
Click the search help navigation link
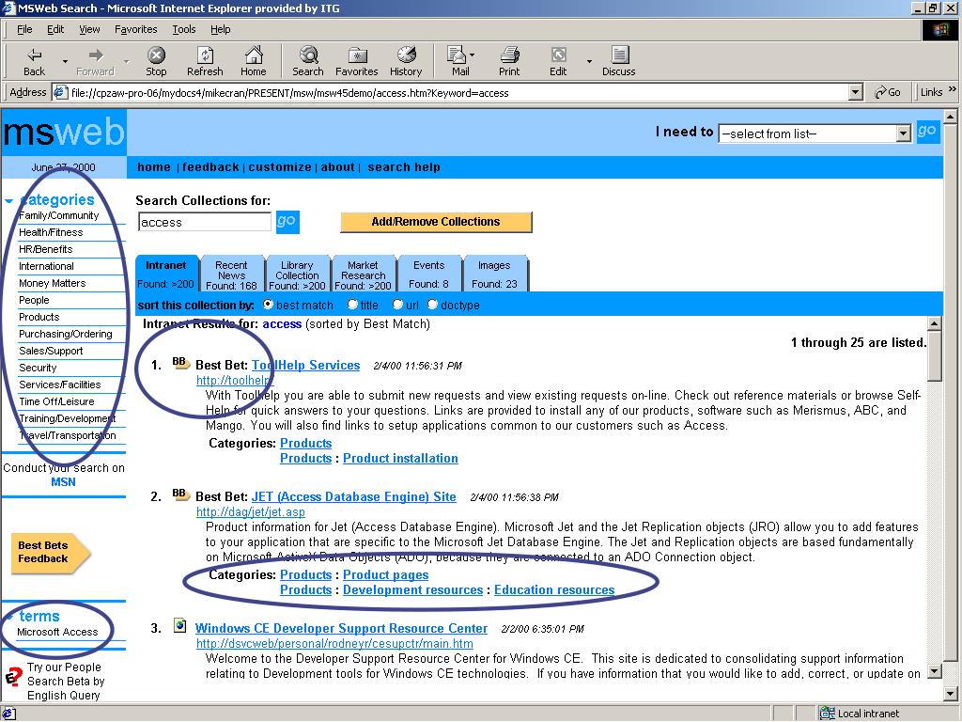404,167
